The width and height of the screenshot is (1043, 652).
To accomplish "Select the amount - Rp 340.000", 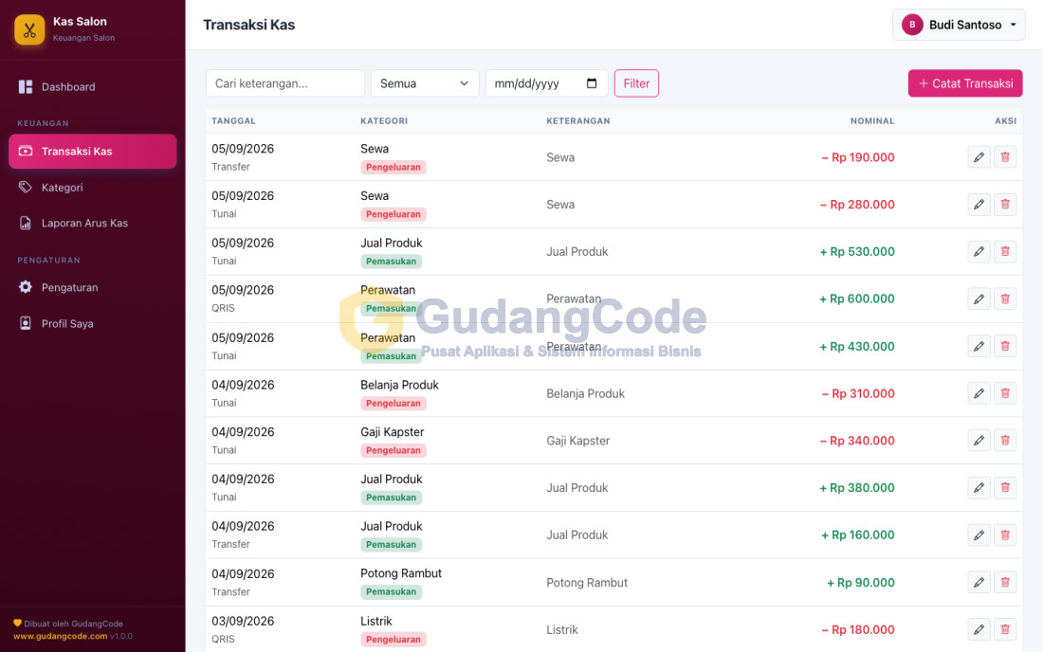I will tap(857, 441).
